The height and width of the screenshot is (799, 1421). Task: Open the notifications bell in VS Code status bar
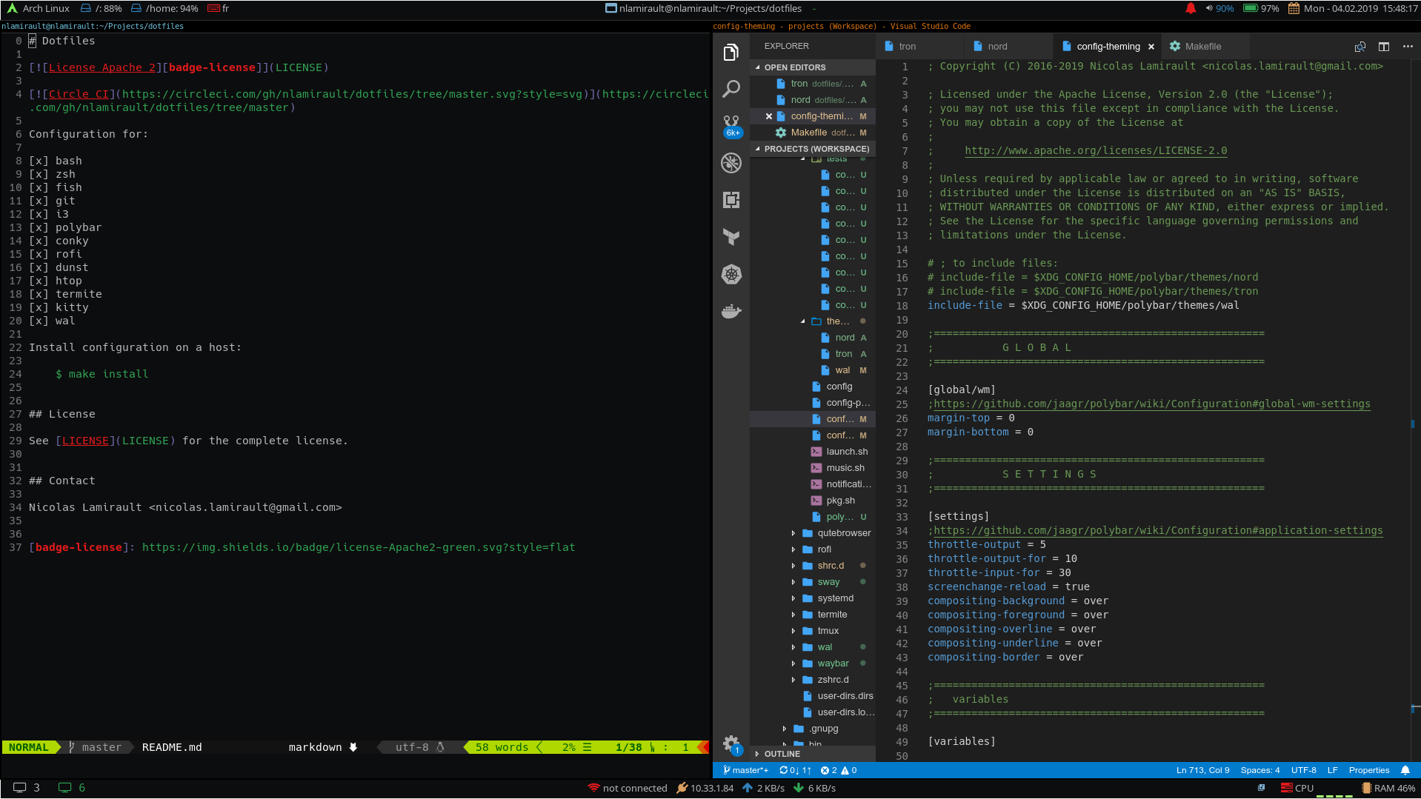click(1405, 771)
